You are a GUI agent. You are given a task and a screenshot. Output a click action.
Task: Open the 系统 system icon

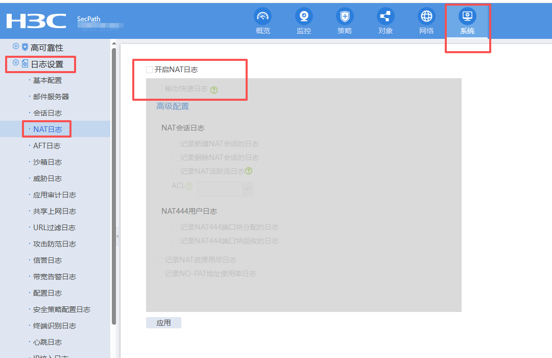click(x=467, y=17)
